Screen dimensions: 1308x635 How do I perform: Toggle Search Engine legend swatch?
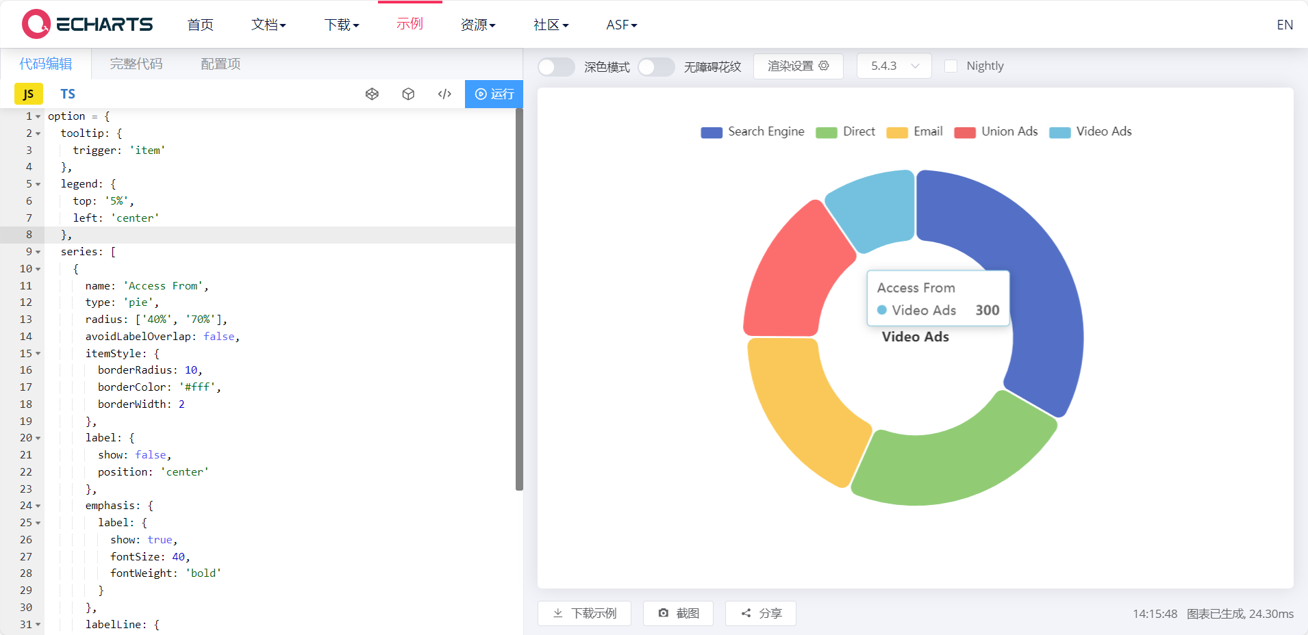tap(712, 132)
